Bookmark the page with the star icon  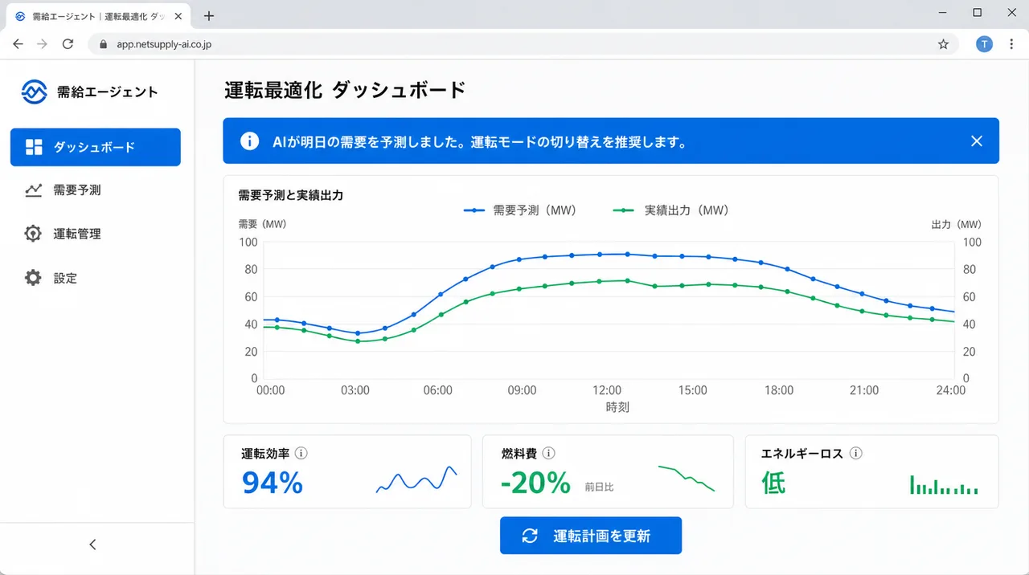coord(943,44)
